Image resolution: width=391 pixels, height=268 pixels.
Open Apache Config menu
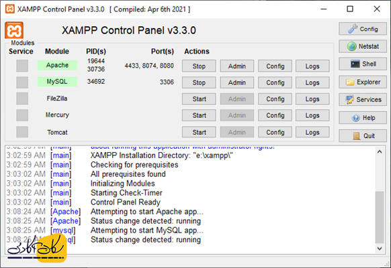[275, 66]
